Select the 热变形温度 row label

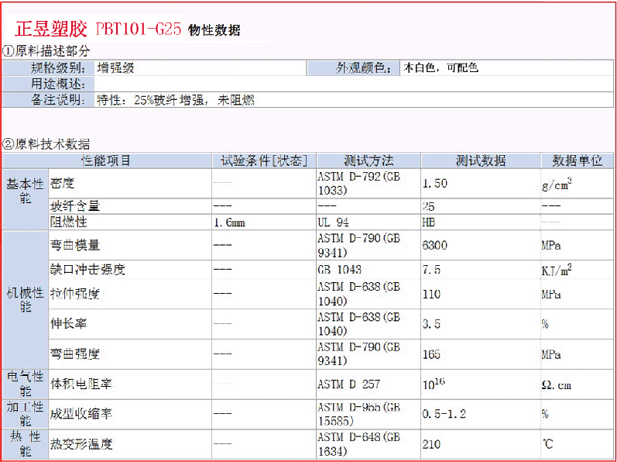81,444
